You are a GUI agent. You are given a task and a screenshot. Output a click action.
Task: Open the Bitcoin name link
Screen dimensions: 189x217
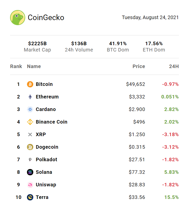(44, 84)
